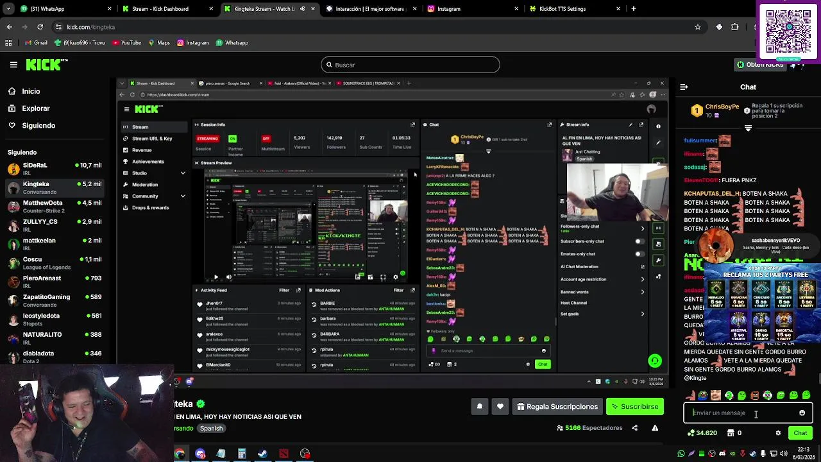Bookmark this page with the star icon
The height and width of the screenshot is (462, 821).
(698, 27)
